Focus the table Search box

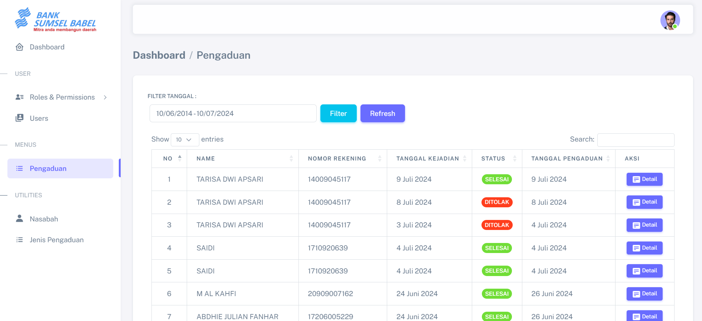click(x=636, y=140)
